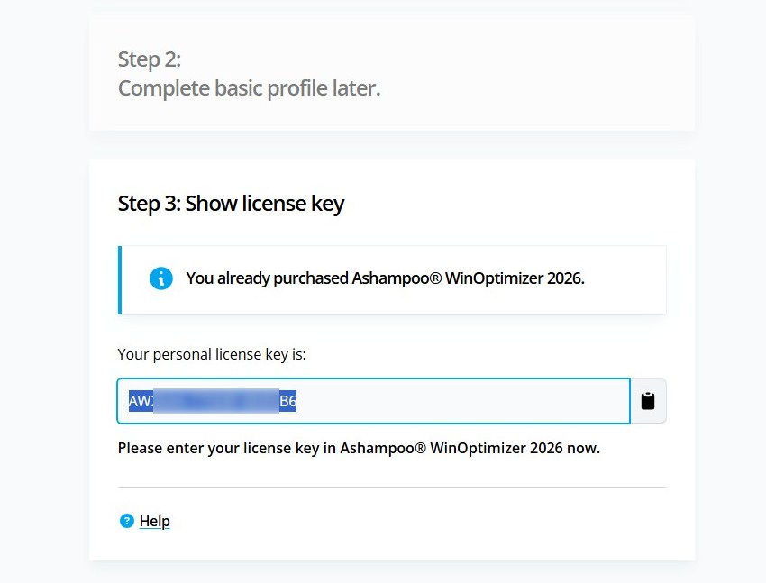Click "WinOptimizer 2026" in the purchase notice
This screenshot has height=583, width=766.
pos(515,278)
